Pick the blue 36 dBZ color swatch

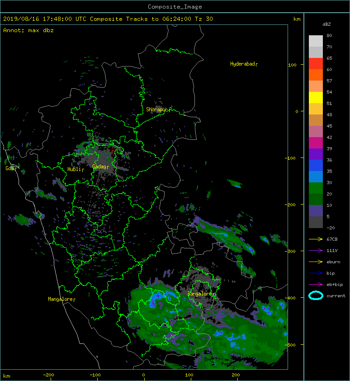tap(316, 165)
